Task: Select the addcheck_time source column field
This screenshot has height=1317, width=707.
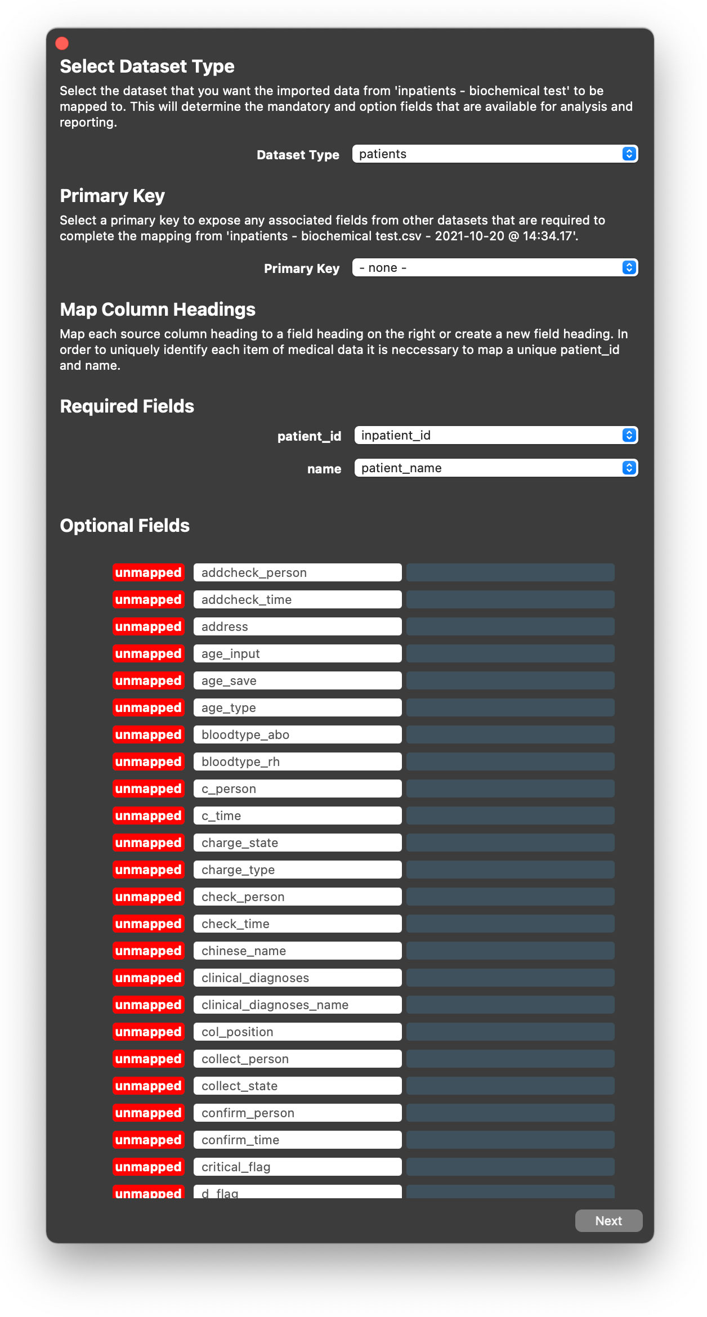Action: (x=297, y=599)
